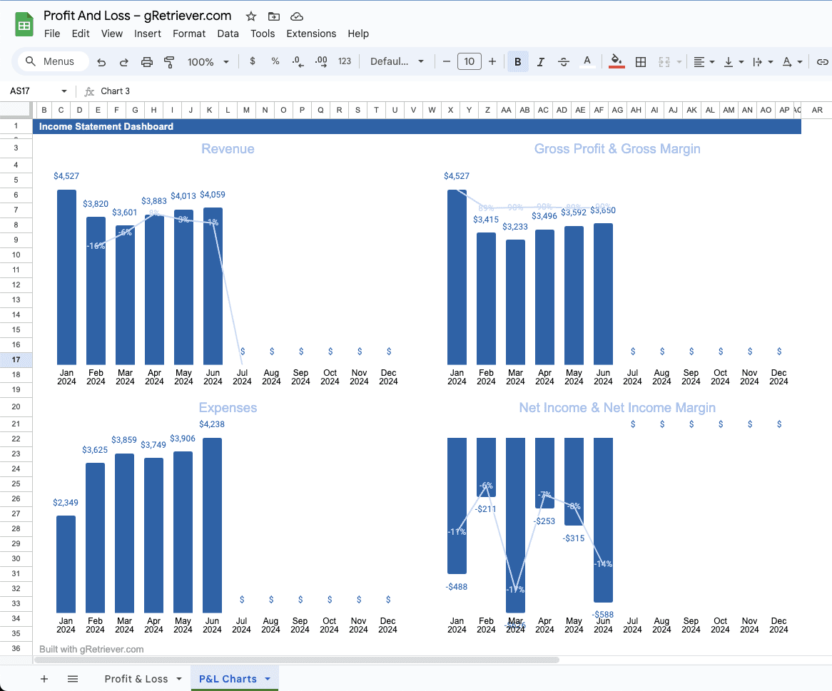The height and width of the screenshot is (691, 832).
Task: Open the View menu
Action: tap(112, 34)
